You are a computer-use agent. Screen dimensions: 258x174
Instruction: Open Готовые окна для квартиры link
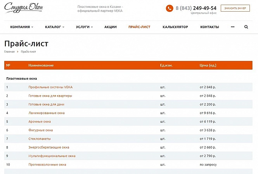point(50,96)
